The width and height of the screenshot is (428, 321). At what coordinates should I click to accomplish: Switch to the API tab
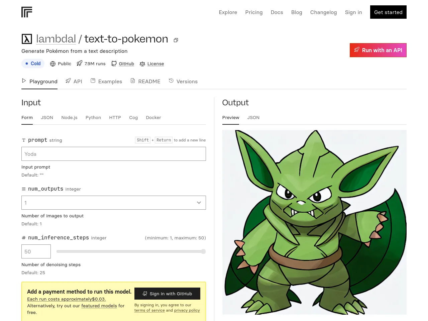tap(74, 81)
